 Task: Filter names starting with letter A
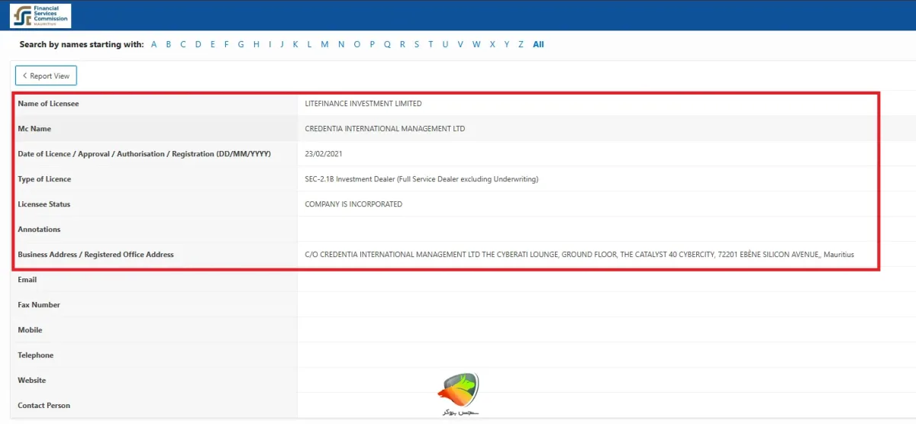click(154, 44)
